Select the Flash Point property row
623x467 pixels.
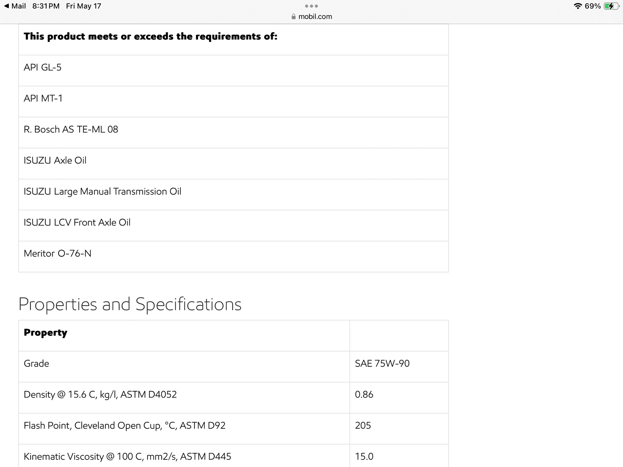click(233, 429)
